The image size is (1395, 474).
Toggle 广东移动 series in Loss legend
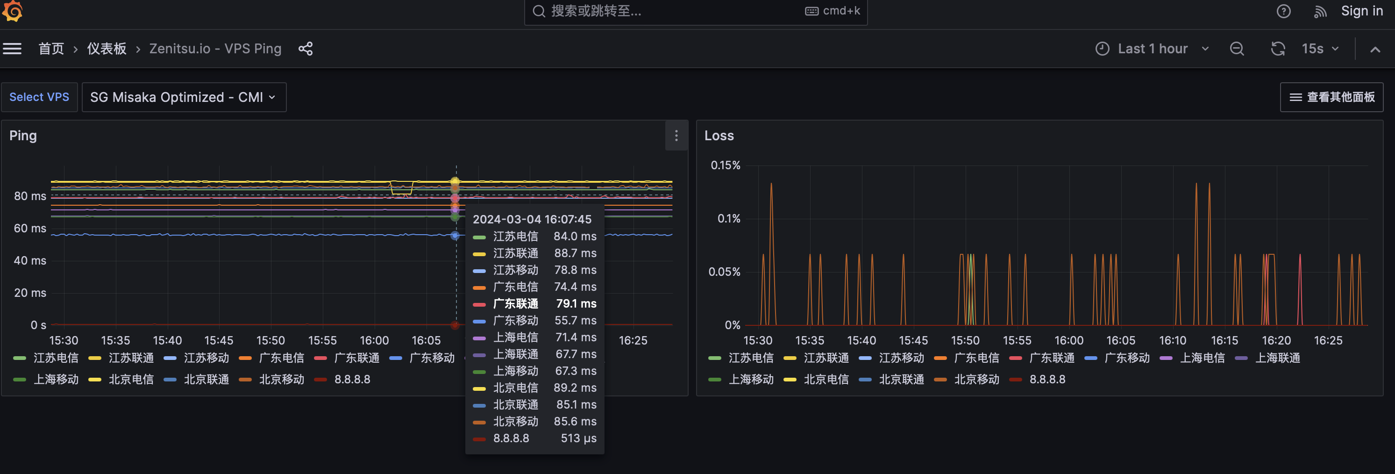1126,358
